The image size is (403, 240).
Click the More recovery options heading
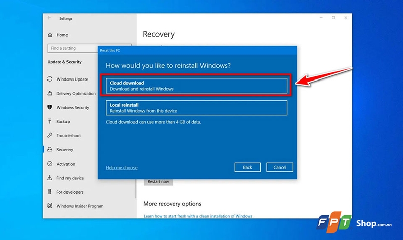coord(172,204)
